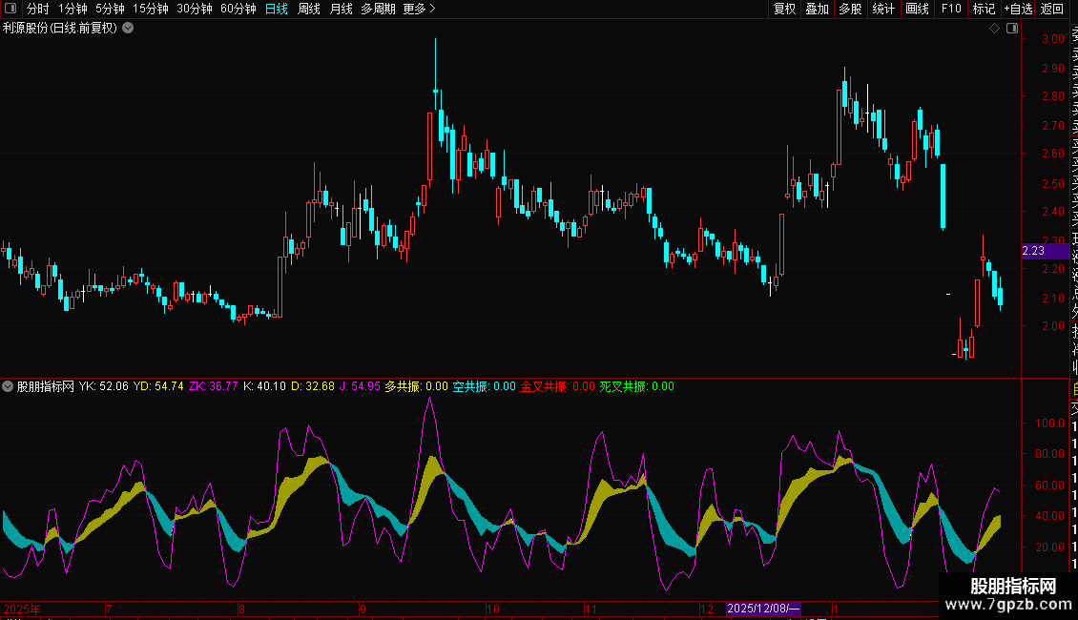Switch to 月线 monthly chart
The width and height of the screenshot is (1078, 620).
click(341, 9)
